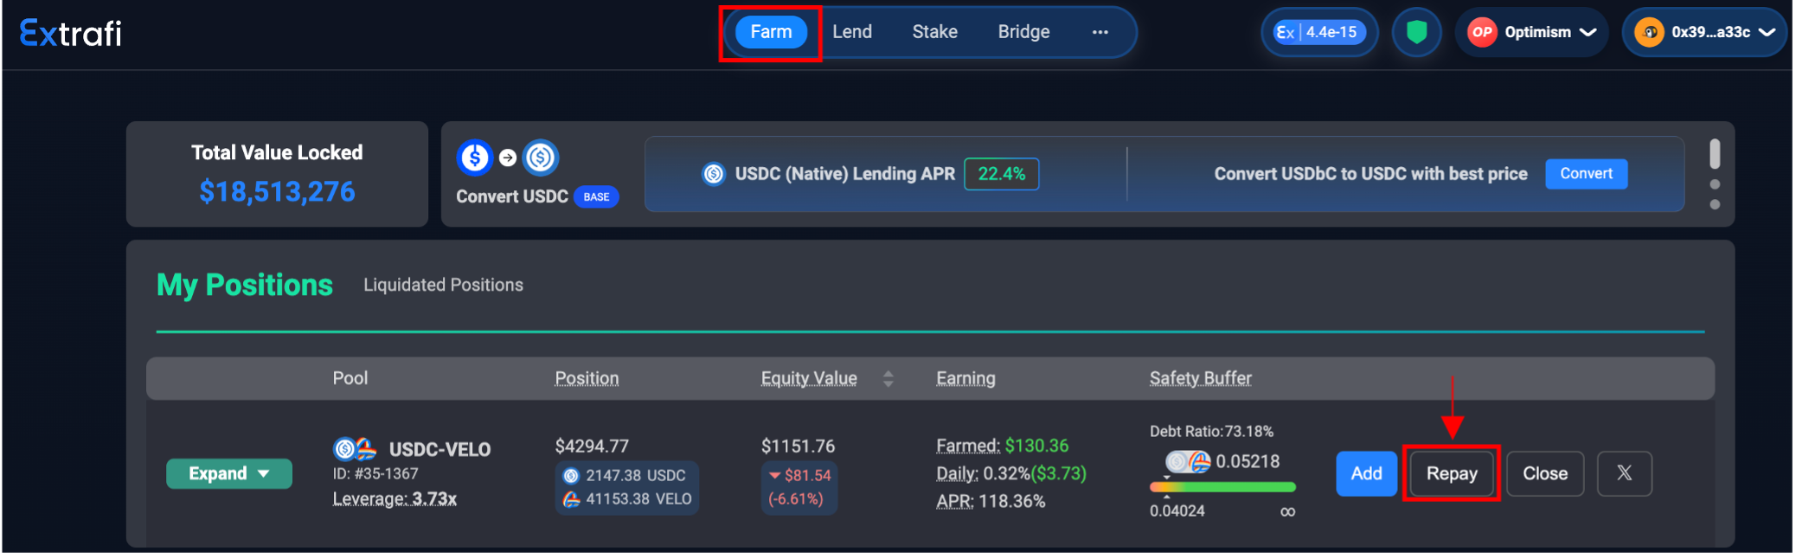Click the Total Value Locked amount $18,513,276

277,191
